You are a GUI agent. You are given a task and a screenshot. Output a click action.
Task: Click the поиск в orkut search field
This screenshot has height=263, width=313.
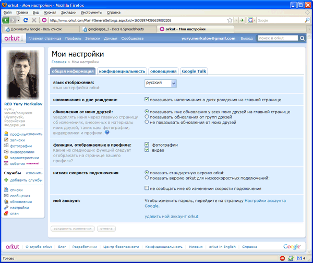pos(278,38)
